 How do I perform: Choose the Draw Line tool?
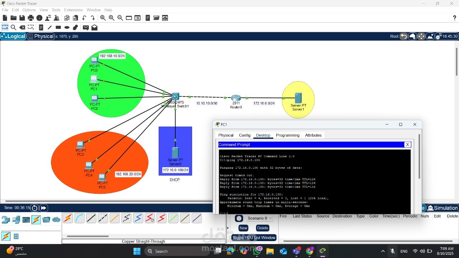pyautogui.click(x=49, y=27)
